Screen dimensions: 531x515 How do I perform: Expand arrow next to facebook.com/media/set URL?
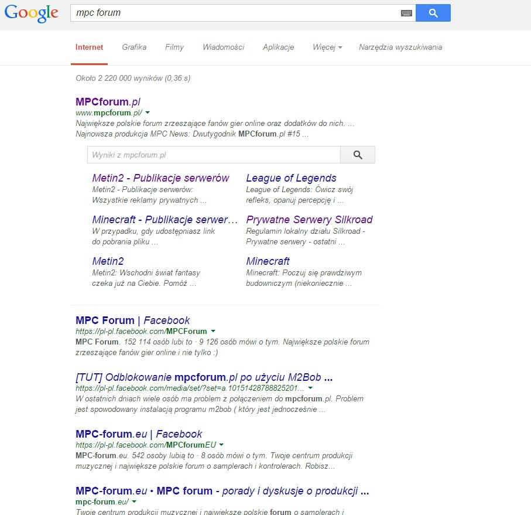pos(310,388)
